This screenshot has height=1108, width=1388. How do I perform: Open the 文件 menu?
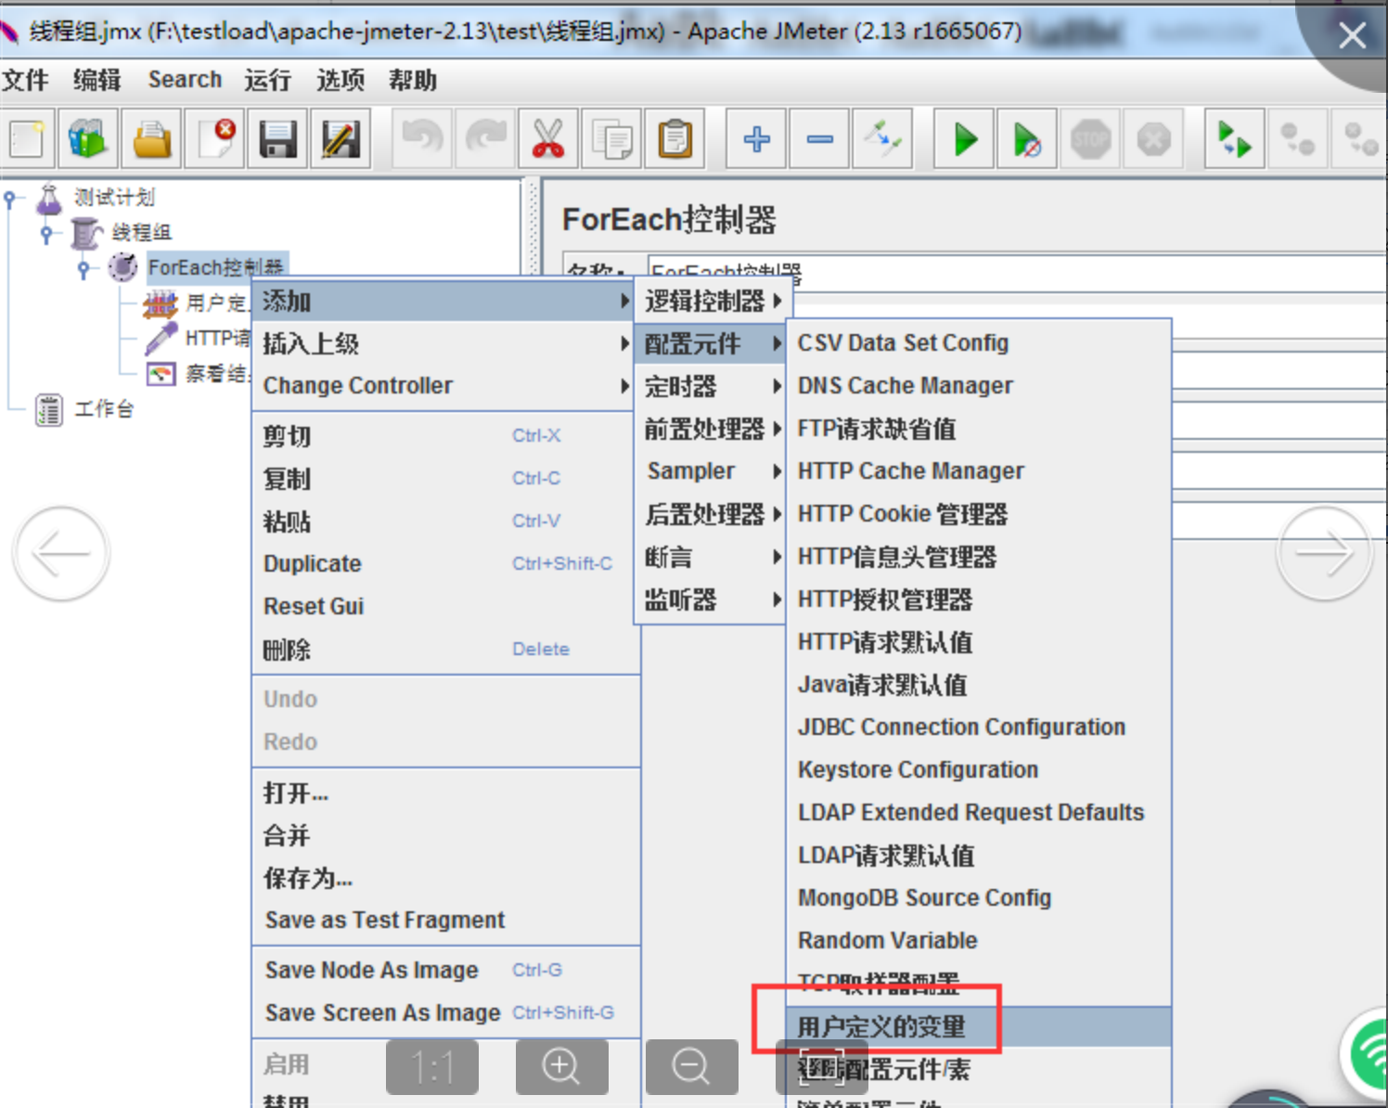tap(25, 80)
